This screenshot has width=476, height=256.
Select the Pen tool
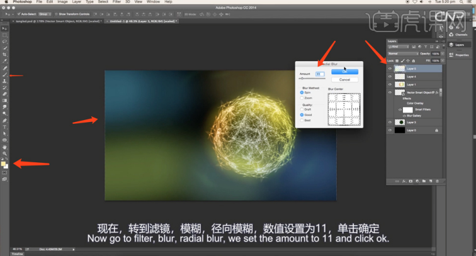4,120
